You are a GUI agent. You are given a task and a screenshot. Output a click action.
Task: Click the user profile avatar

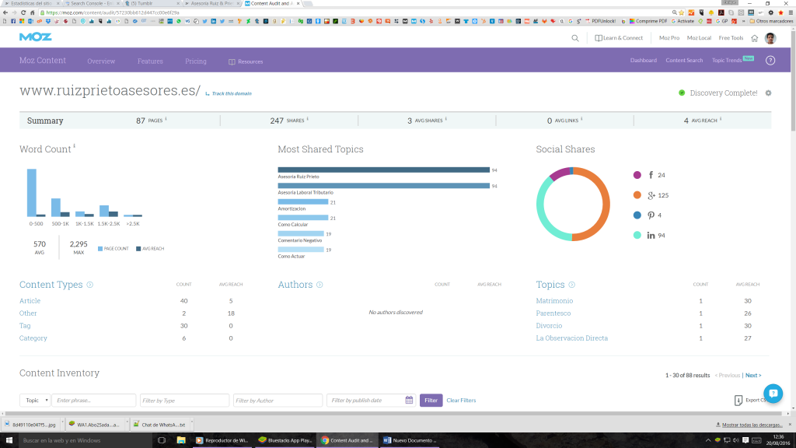(x=770, y=38)
